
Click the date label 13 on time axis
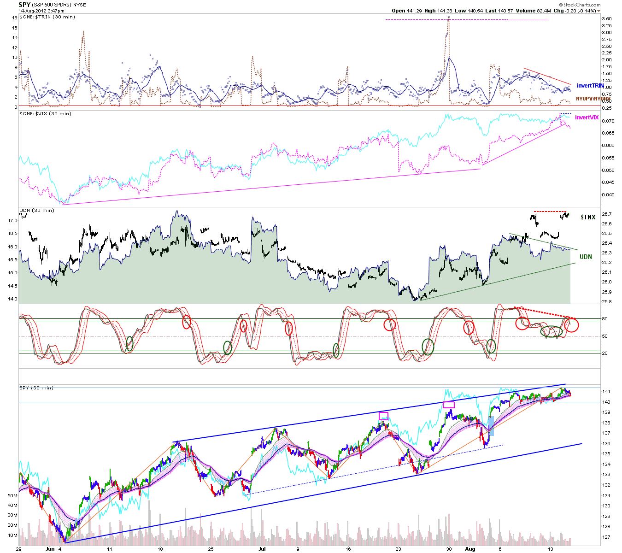551,549
